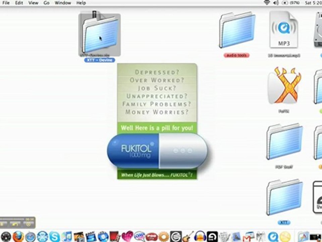Open the Go menu
This screenshot has height=242, width=322.
46,3
